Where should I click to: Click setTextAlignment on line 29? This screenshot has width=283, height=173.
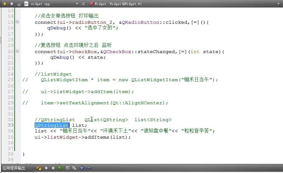tap(84, 103)
